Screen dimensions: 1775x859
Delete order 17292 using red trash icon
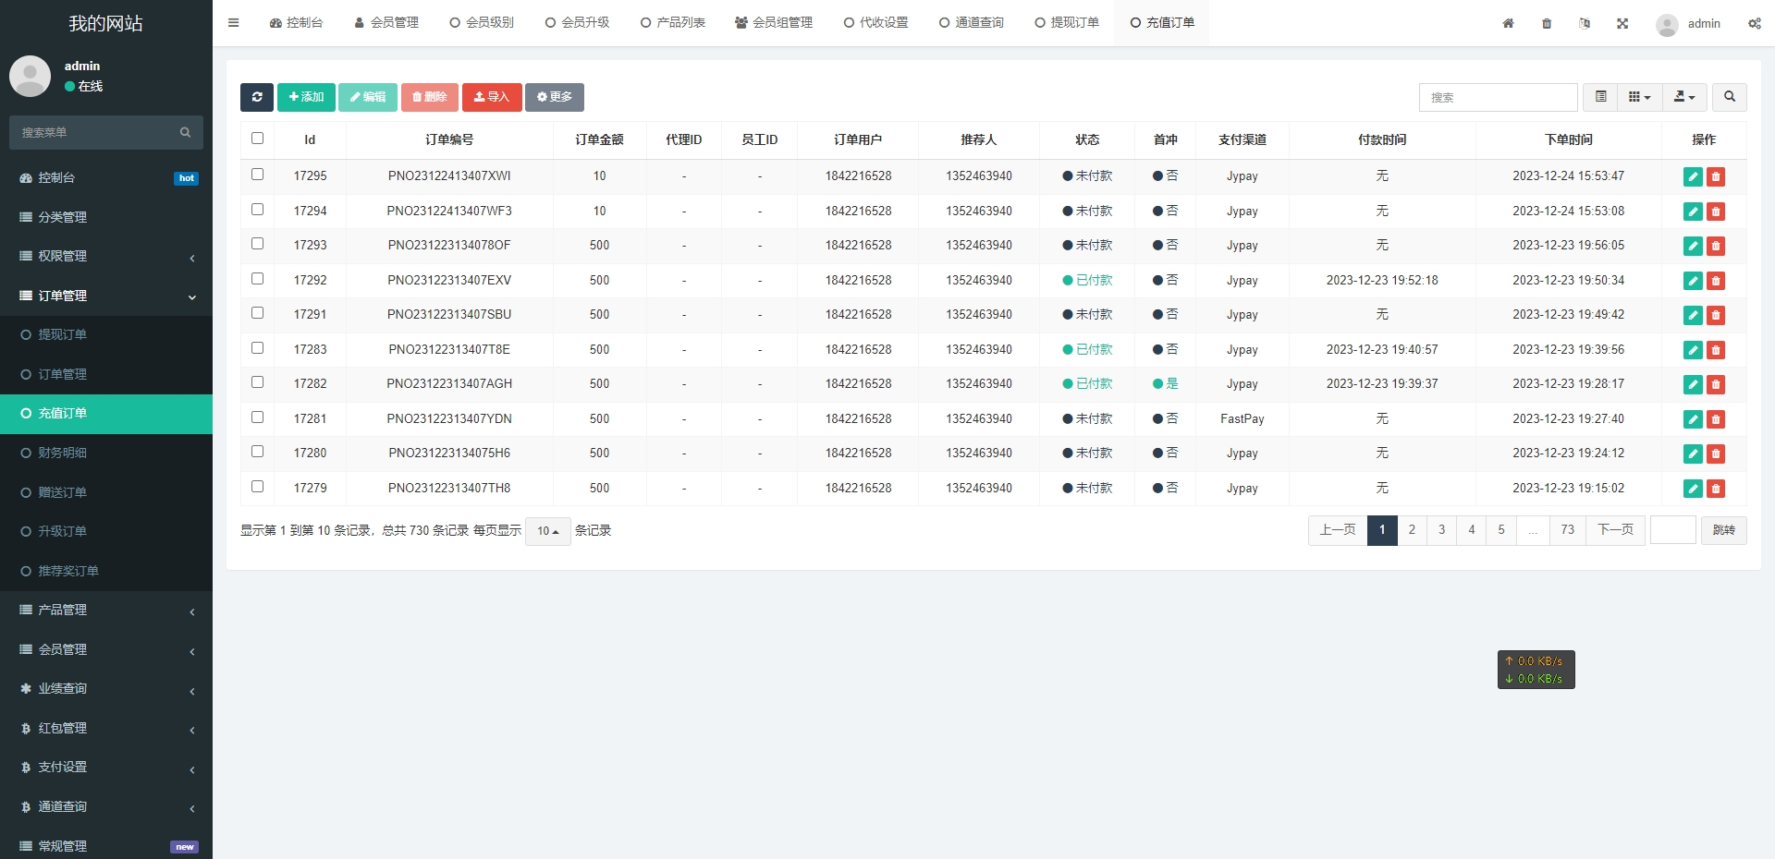click(x=1716, y=281)
